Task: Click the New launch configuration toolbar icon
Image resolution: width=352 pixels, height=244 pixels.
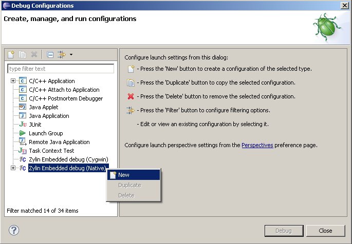Action: [x=11, y=54]
